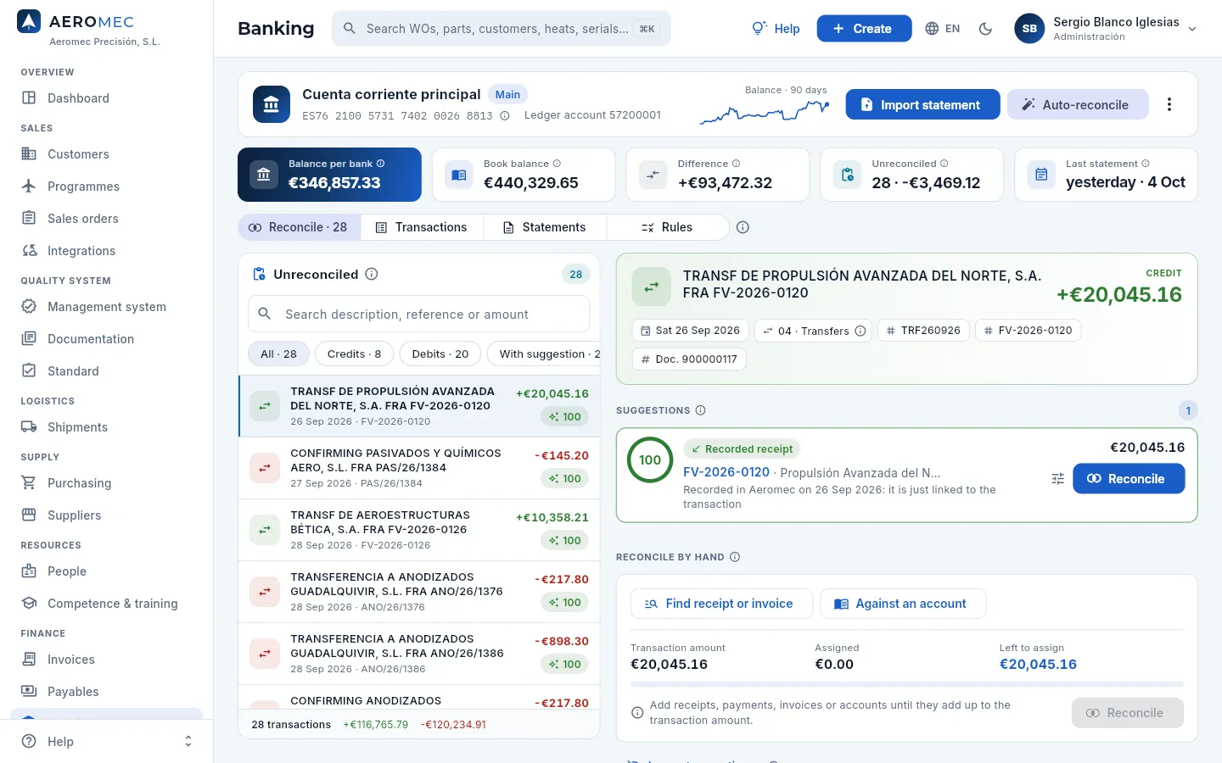Reconcile the suggested recorded receipt
The height and width of the screenshot is (763, 1222).
tap(1129, 478)
